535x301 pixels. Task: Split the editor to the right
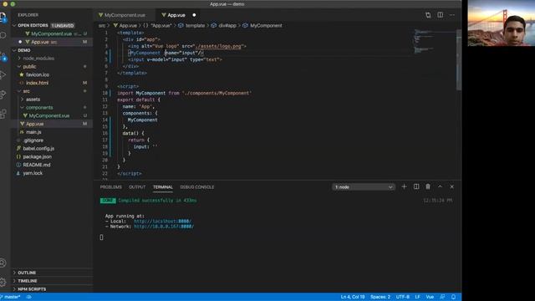tap(441, 15)
